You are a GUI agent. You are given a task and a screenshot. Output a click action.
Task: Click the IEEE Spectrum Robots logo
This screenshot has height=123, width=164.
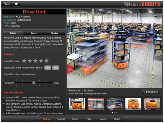click(142, 4)
